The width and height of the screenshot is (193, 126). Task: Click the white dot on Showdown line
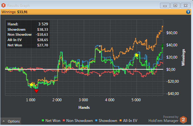click(100, 46)
